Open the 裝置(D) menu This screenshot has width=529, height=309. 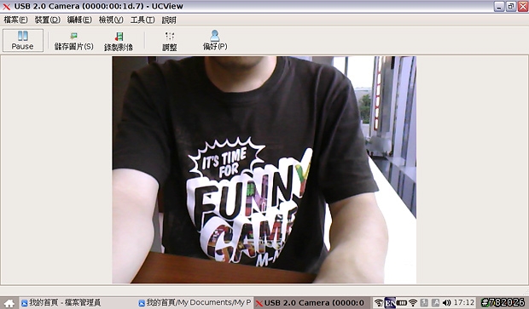tap(48, 20)
